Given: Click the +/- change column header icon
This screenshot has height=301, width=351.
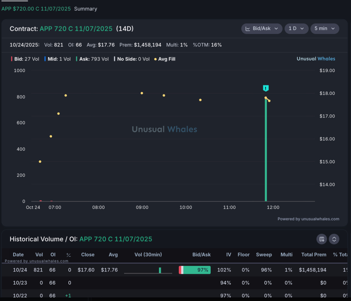Looking at the screenshot, I should tap(68, 255).
